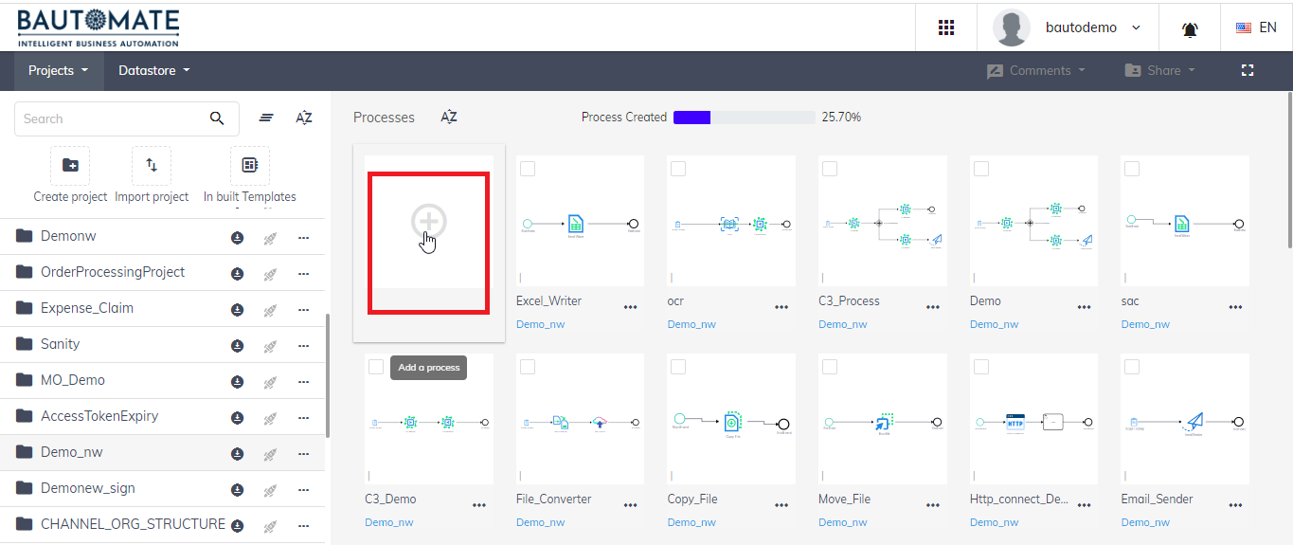Download the Expense_Claim project

(238, 309)
